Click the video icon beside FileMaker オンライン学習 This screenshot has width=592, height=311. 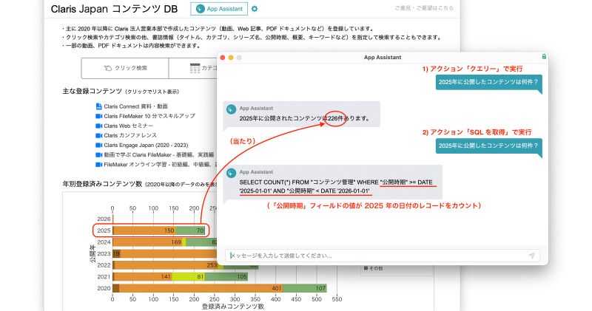(98, 164)
